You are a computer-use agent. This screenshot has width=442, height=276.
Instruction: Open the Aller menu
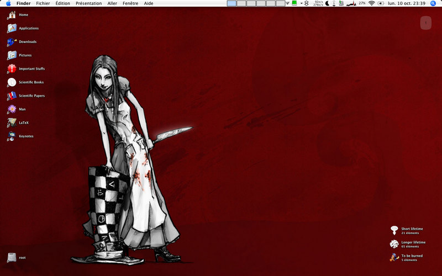click(x=112, y=3)
